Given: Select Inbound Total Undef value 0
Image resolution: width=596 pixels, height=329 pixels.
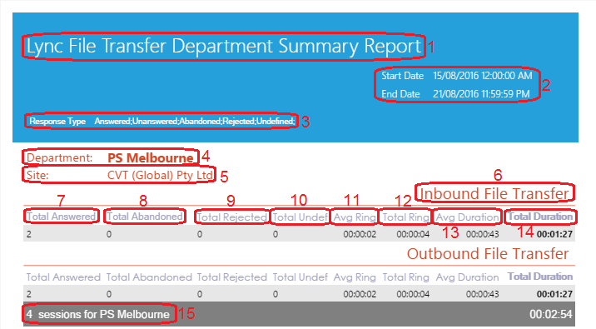Looking at the screenshot, I should pos(276,234).
